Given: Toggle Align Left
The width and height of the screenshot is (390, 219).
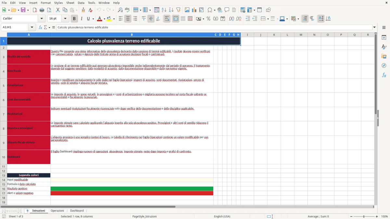Looking at the screenshot, I should tap(121, 19).
